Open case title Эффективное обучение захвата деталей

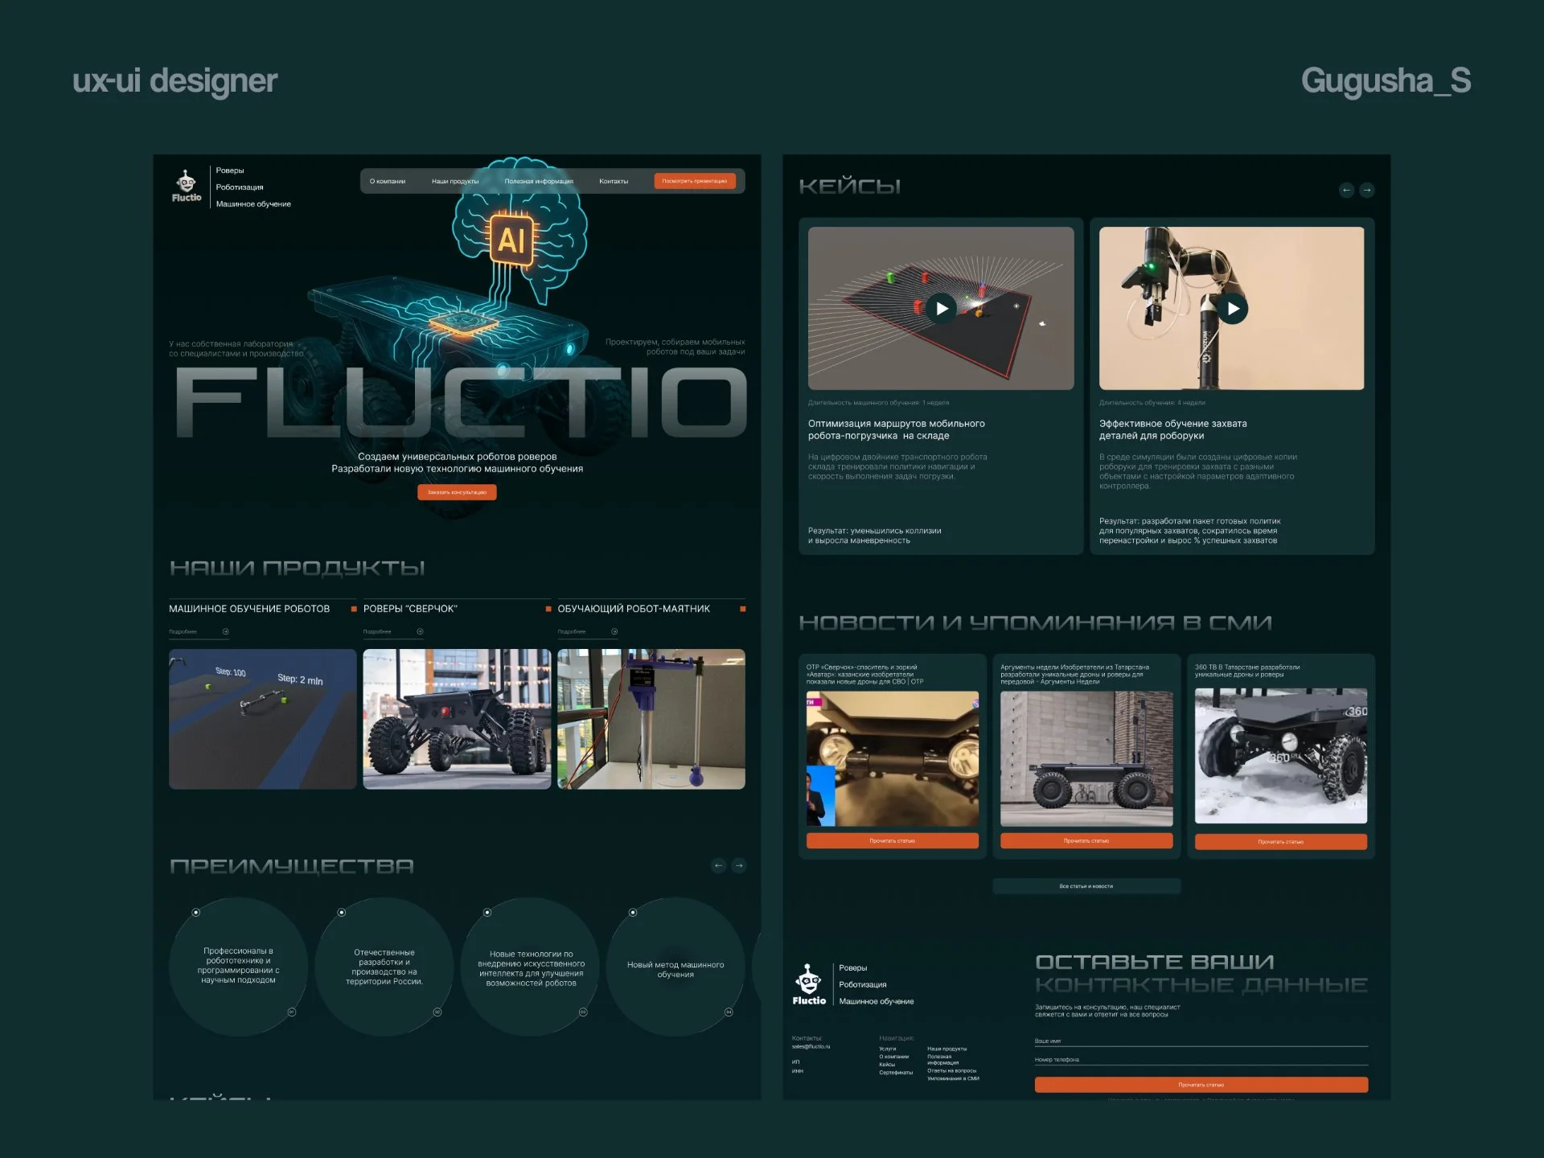tap(1173, 429)
